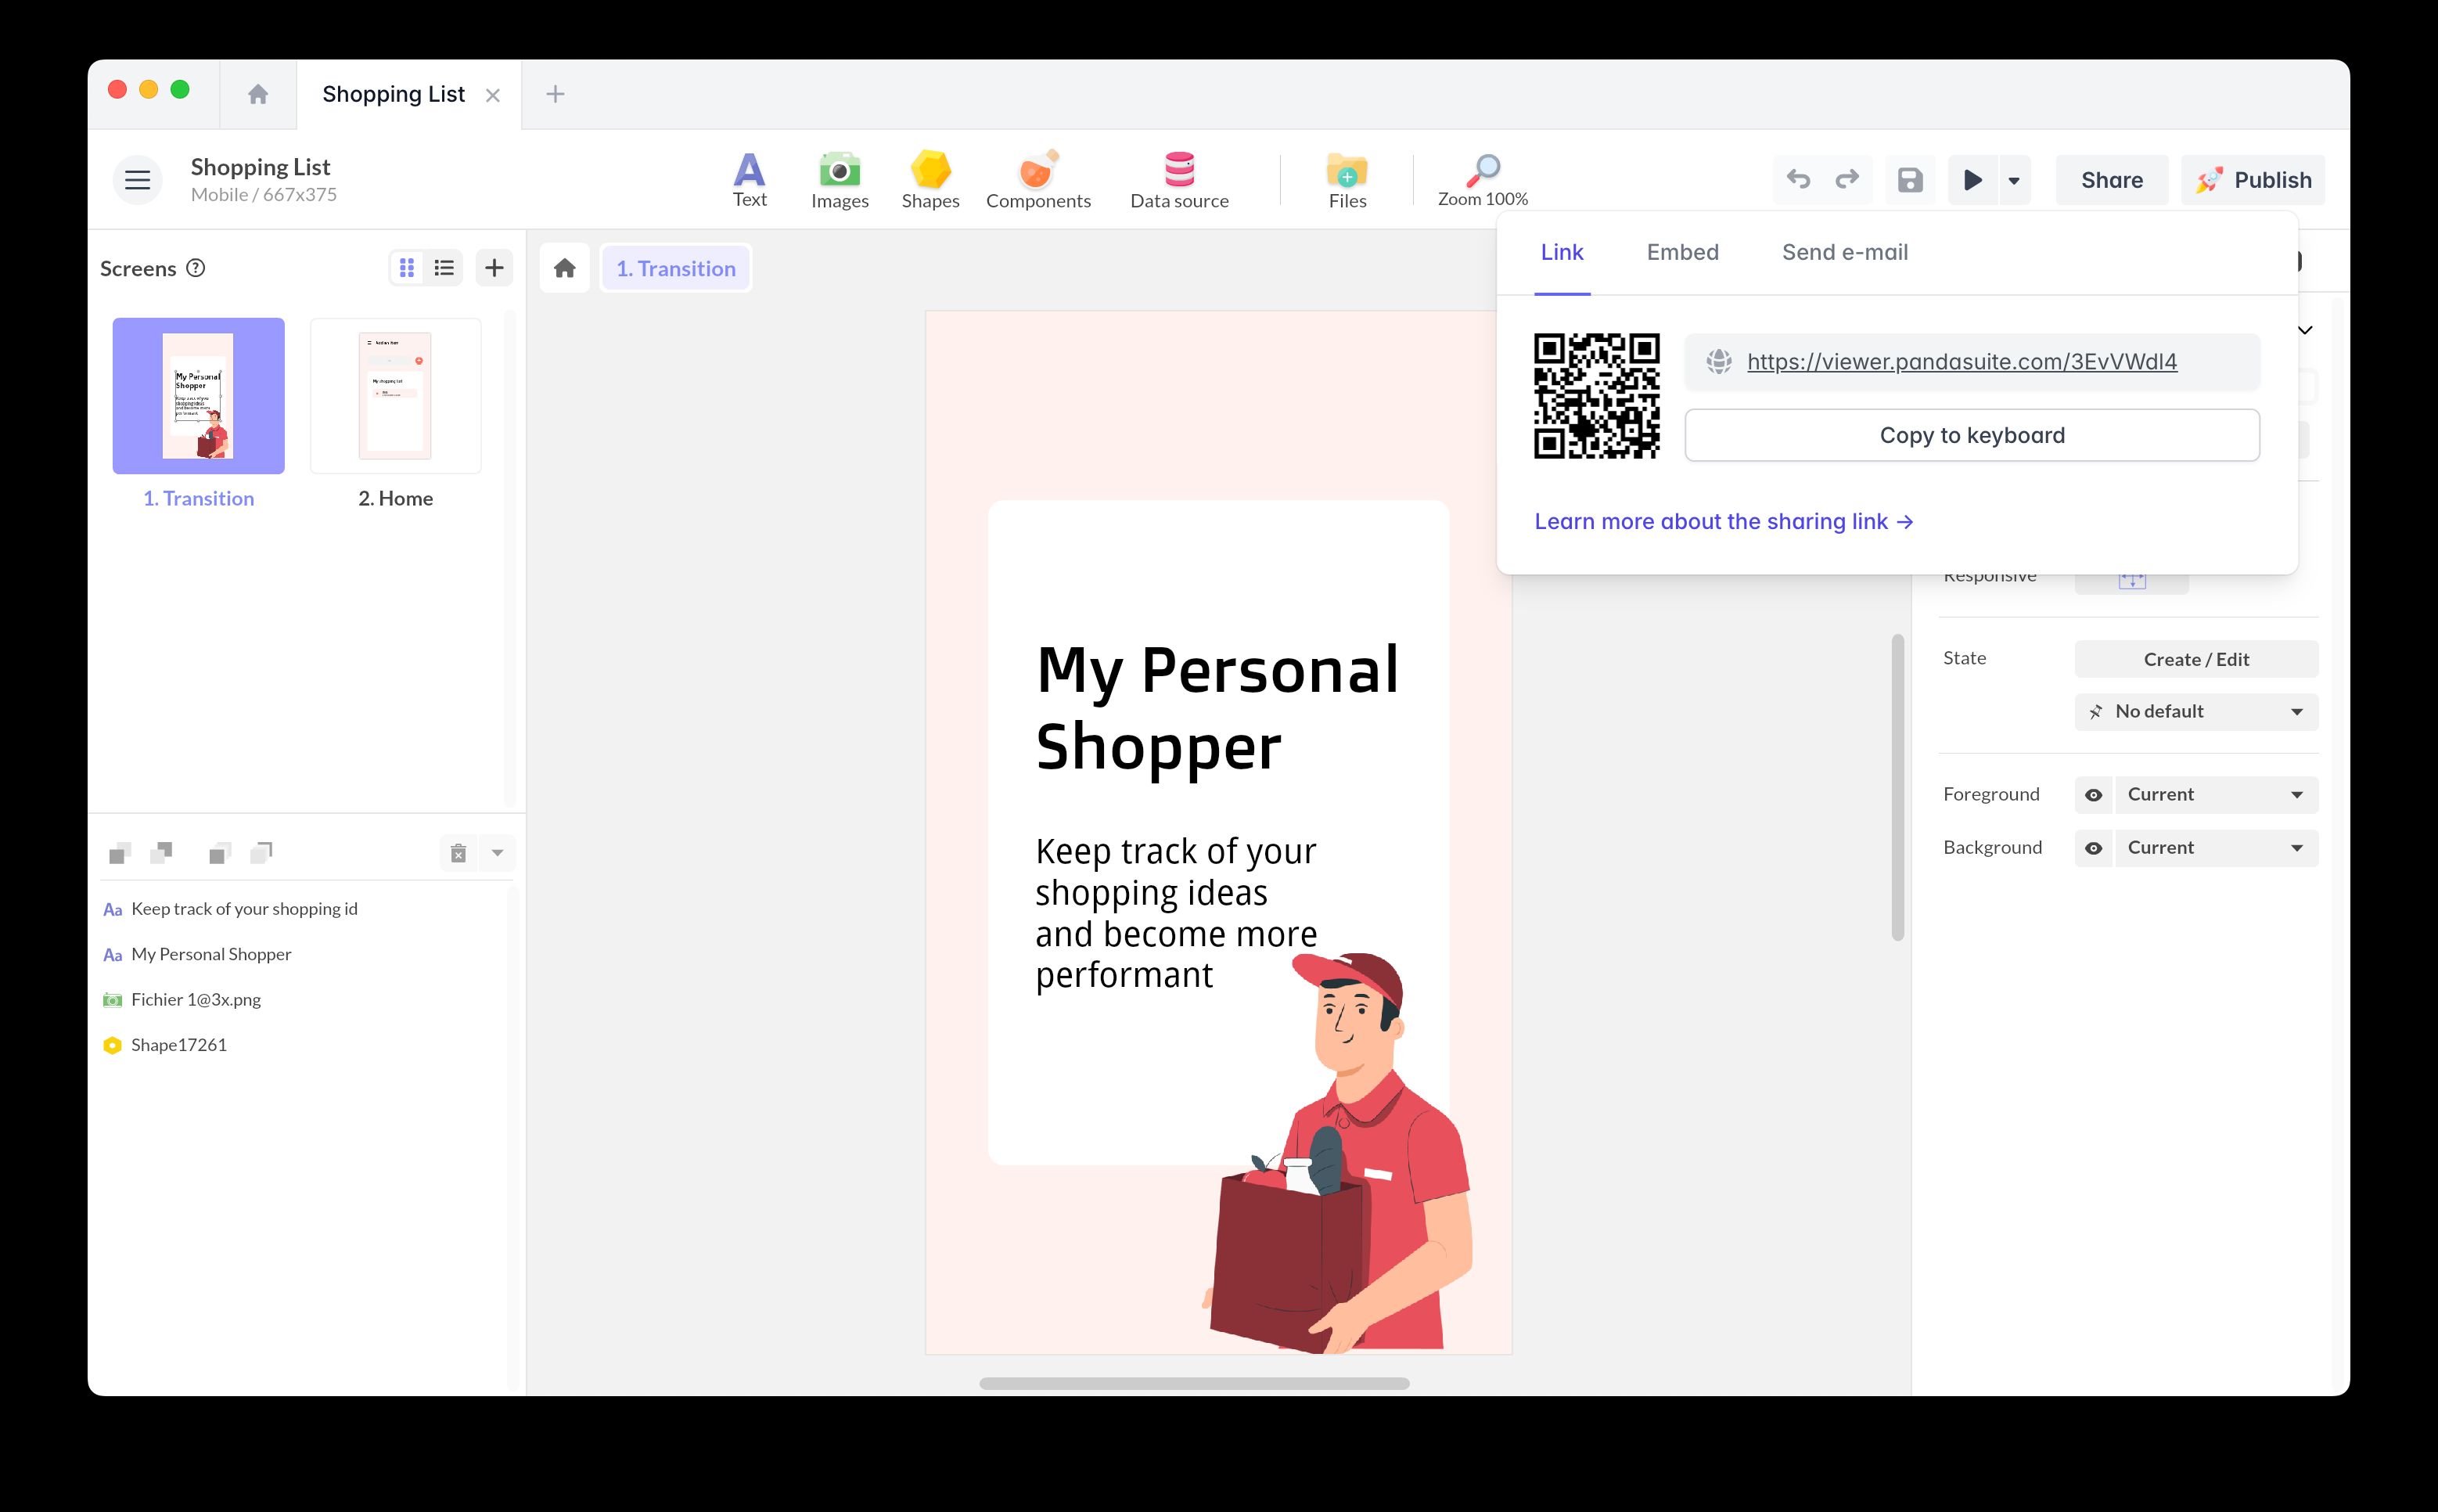Open the Data source tool

click(1178, 180)
